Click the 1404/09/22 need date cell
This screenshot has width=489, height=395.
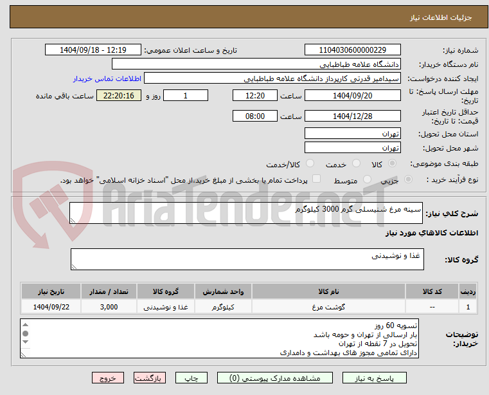click(51, 307)
